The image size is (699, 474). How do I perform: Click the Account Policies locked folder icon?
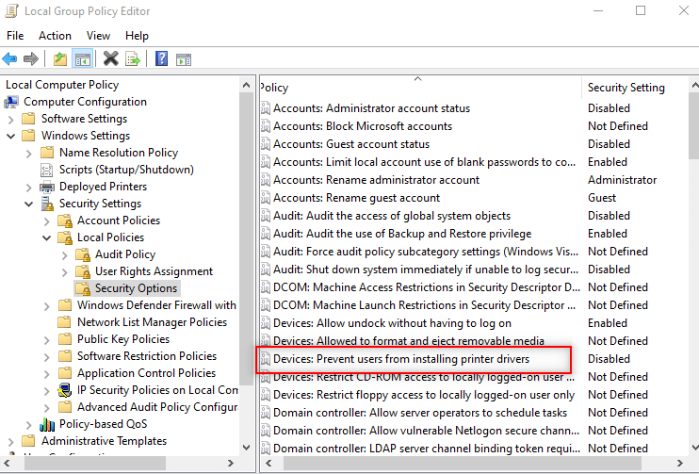(65, 221)
